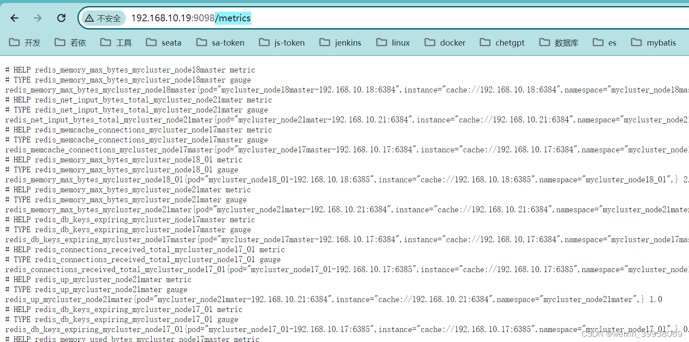Open the chetgpt bookmark folder
689x342 pixels.
point(502,43)
